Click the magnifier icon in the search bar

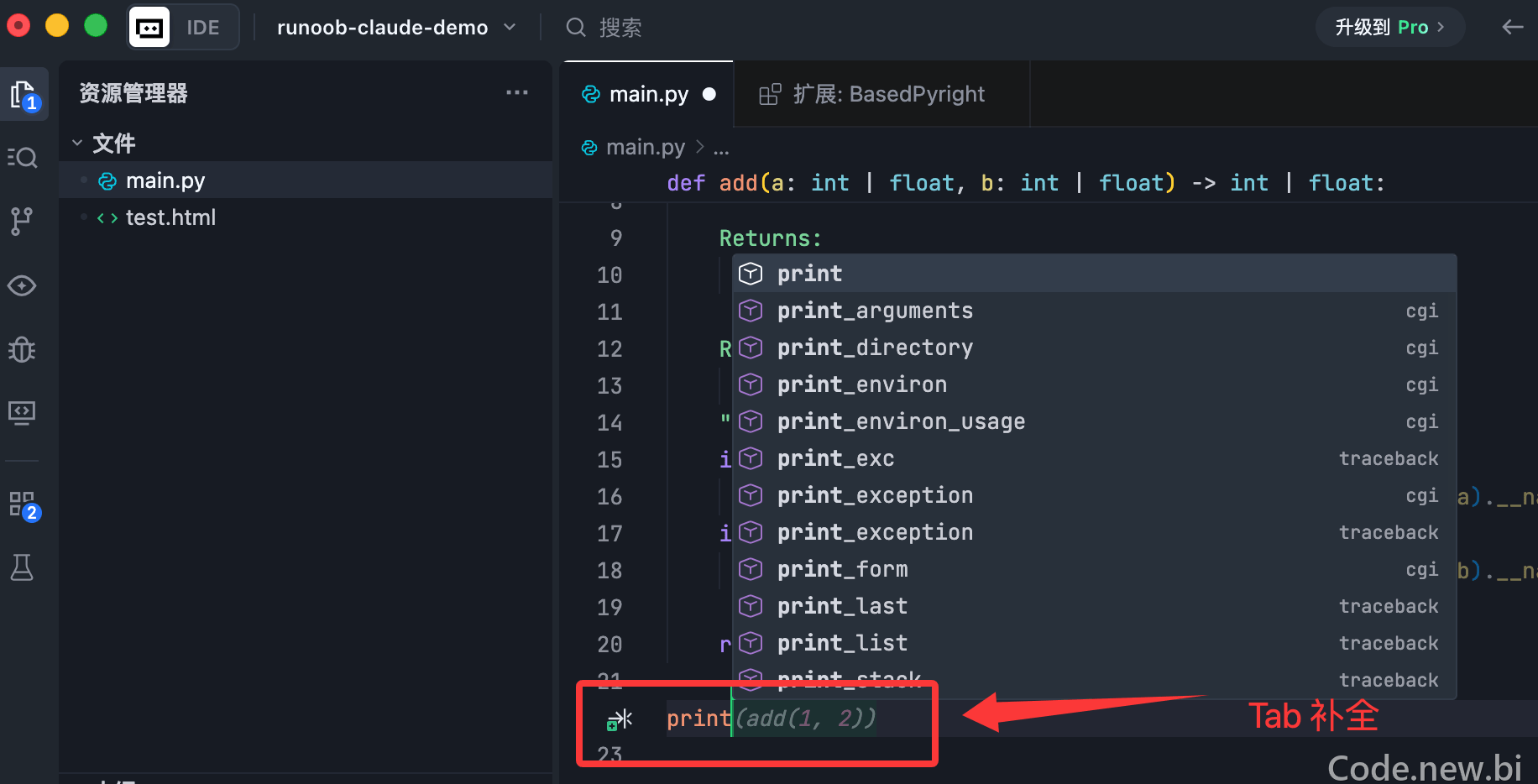click(x=576, y=28)
